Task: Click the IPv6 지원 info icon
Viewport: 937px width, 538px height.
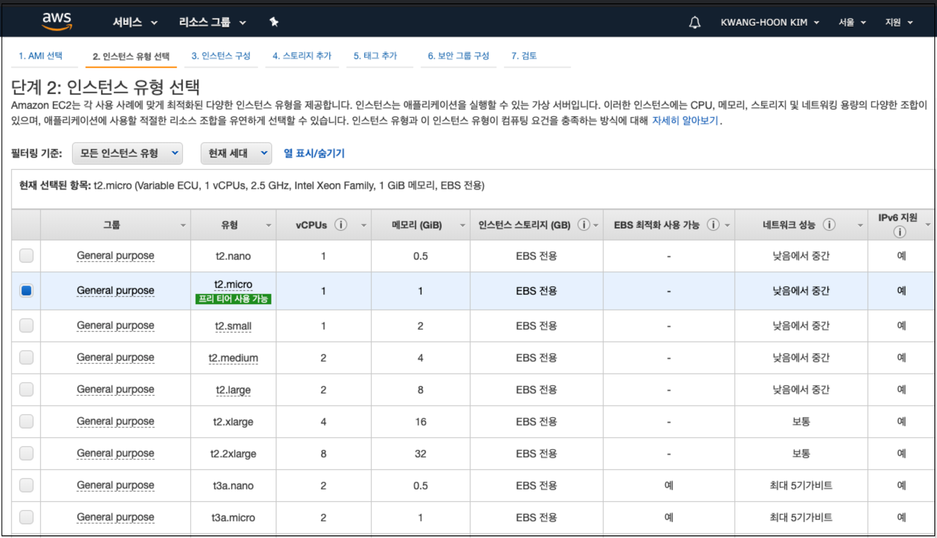Action: (x=899, y=233)
